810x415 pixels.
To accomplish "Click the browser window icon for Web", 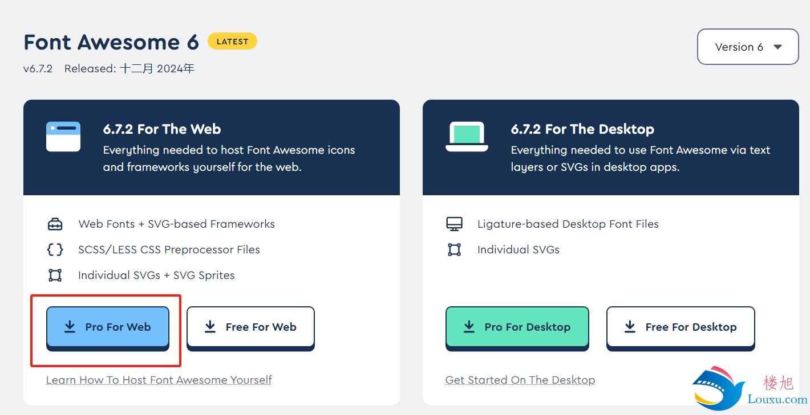I will 63,136.
